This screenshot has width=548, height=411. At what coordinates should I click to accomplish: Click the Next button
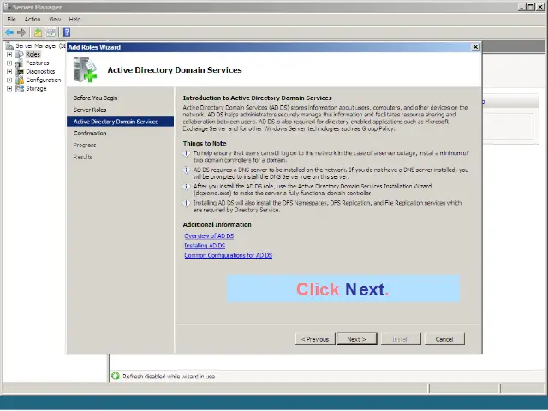point(357,339)
